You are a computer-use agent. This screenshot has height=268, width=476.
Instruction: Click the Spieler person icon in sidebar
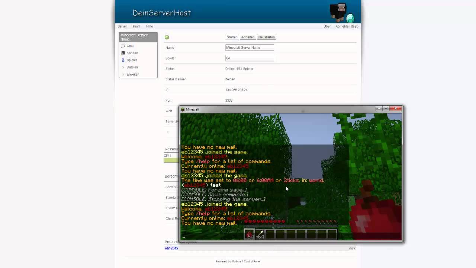(x=123, y=60)
